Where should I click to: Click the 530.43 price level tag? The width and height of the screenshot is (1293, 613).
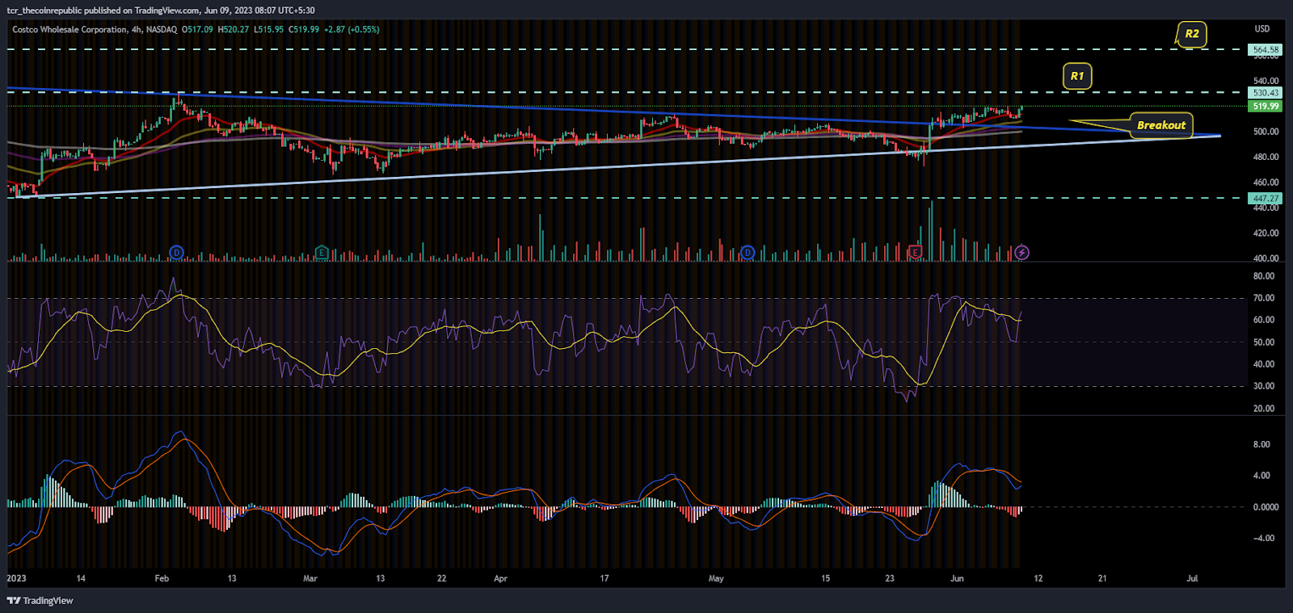click(1266, 93)
